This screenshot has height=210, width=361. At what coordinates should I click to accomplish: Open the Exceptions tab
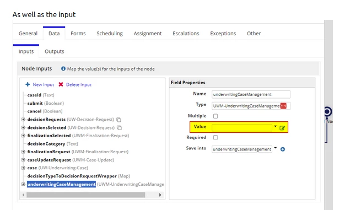pyautogui.click(x=223, y=34)
